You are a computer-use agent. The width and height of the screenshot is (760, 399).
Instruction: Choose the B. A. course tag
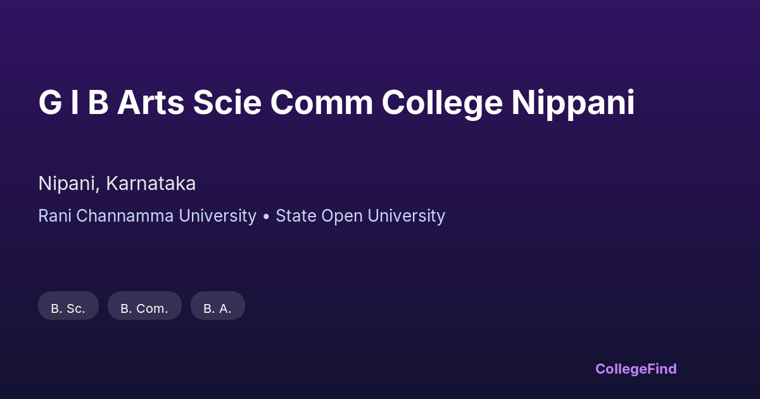coord(217,308)
